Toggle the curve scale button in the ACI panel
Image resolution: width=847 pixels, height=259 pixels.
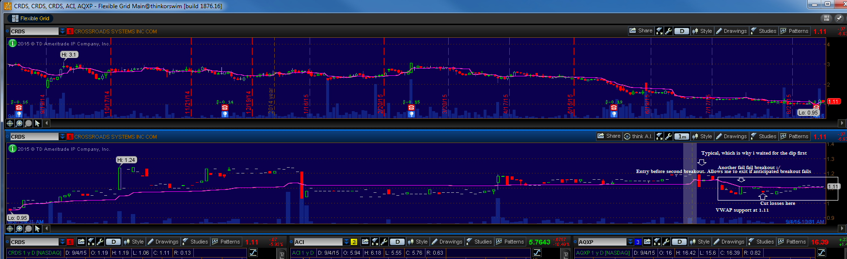(537, 253)
